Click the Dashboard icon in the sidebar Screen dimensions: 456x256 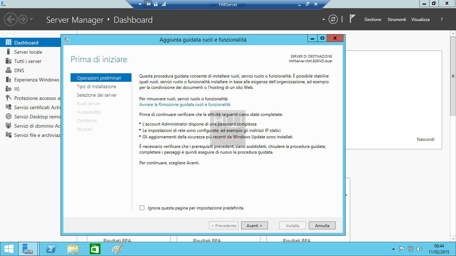click(x=8, y=42)
